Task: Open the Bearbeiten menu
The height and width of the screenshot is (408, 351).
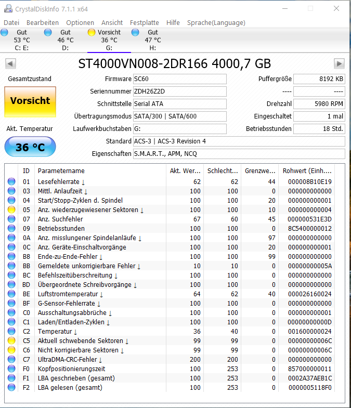Action: pyautogui.click(x=43, y=23)
